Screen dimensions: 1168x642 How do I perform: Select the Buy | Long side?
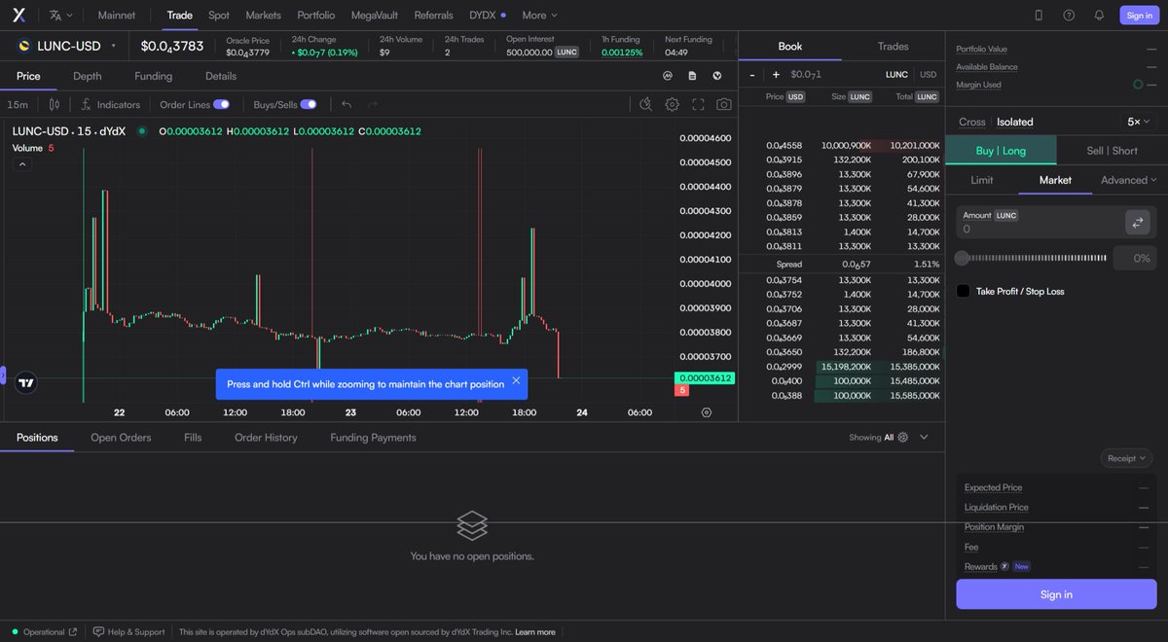point(1001,151)
